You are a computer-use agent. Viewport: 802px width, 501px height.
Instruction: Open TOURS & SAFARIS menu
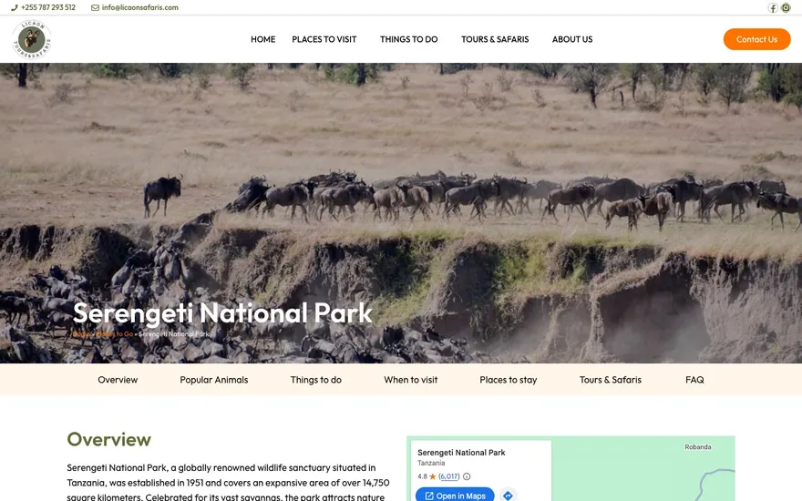point(495,39)
